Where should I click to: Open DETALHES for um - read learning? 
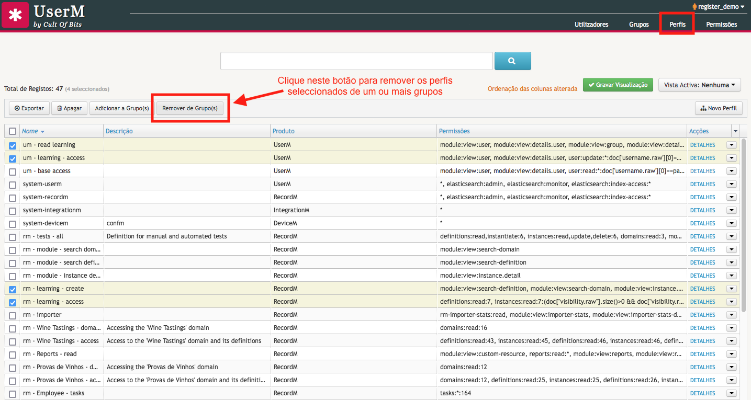coord(702,145)
